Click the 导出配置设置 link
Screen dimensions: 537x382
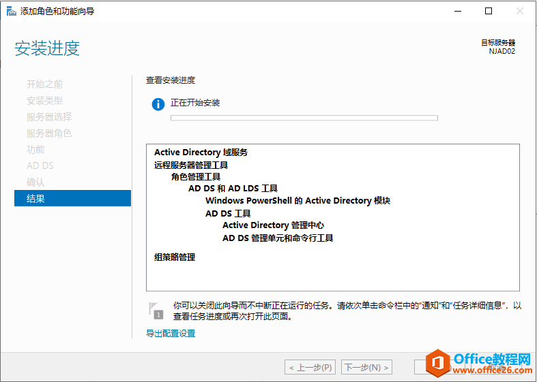(171, 334)
